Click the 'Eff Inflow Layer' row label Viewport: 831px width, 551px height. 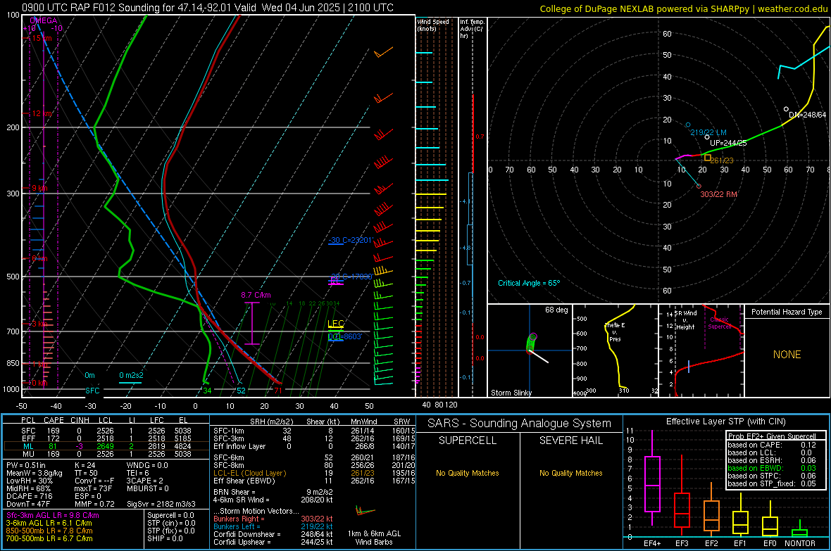coord(239,446)
